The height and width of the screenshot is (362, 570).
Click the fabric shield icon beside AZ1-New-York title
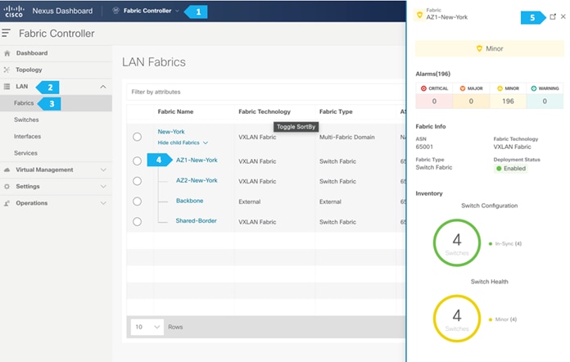419,15
